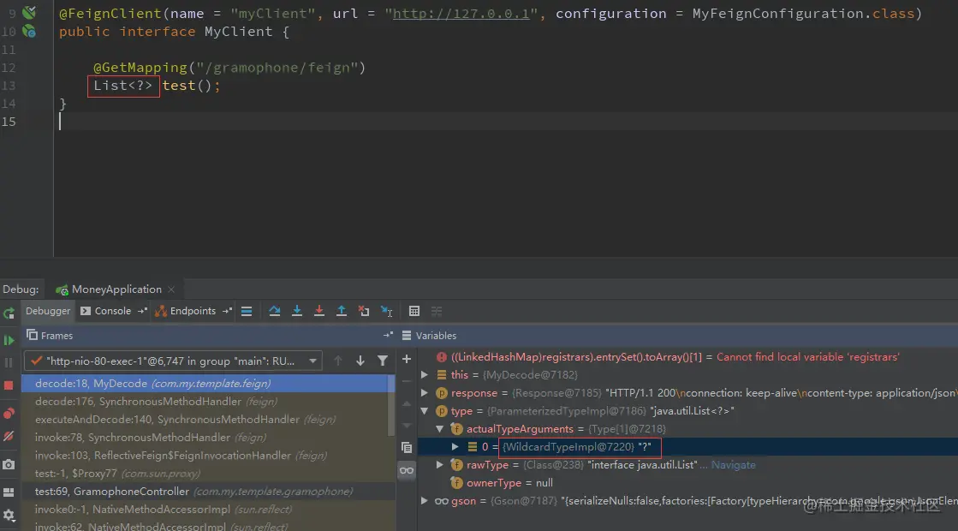Hide Frames panel arrow button
The height and width of the screenshot is (531, 958).
388,335
